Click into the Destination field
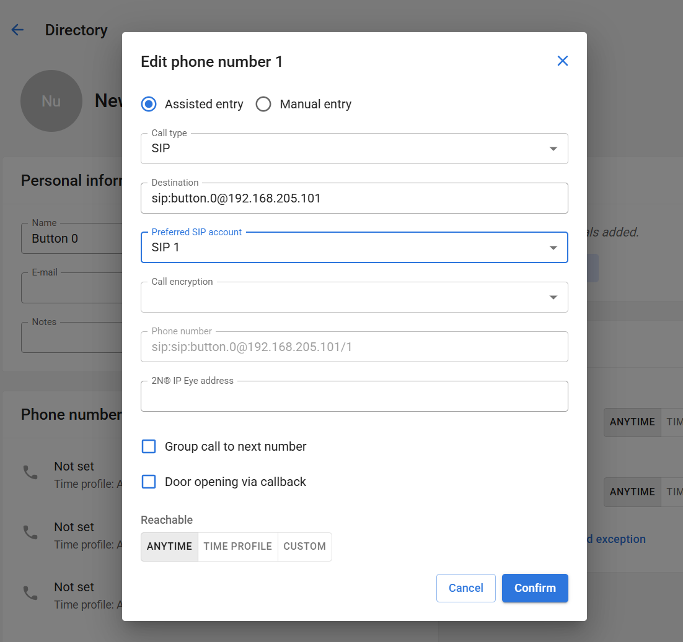 pyautogui.click(x=354, y=198)
